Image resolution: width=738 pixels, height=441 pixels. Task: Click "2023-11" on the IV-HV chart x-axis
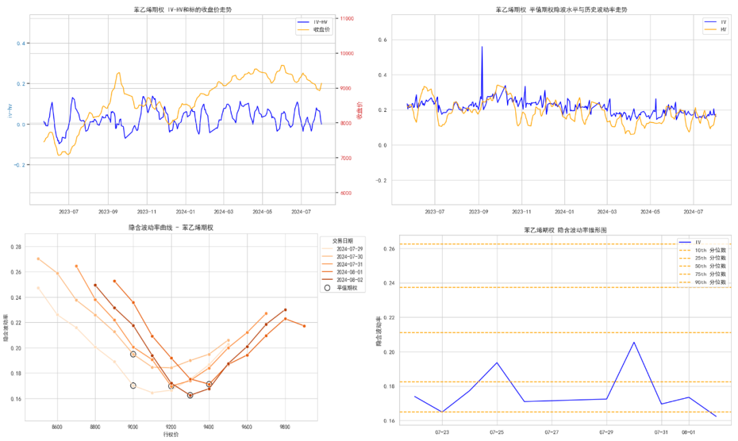click(146, 212)
